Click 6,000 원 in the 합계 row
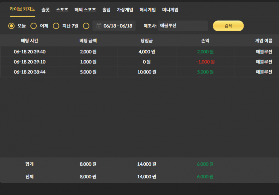 205,164
